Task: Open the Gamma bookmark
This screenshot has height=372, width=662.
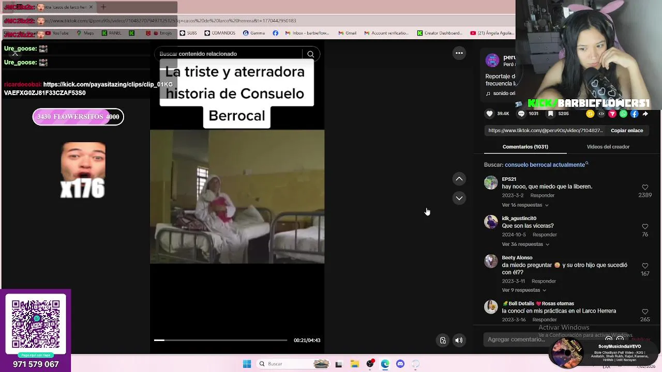Action: pyautogui.click(x=254, y=33)
